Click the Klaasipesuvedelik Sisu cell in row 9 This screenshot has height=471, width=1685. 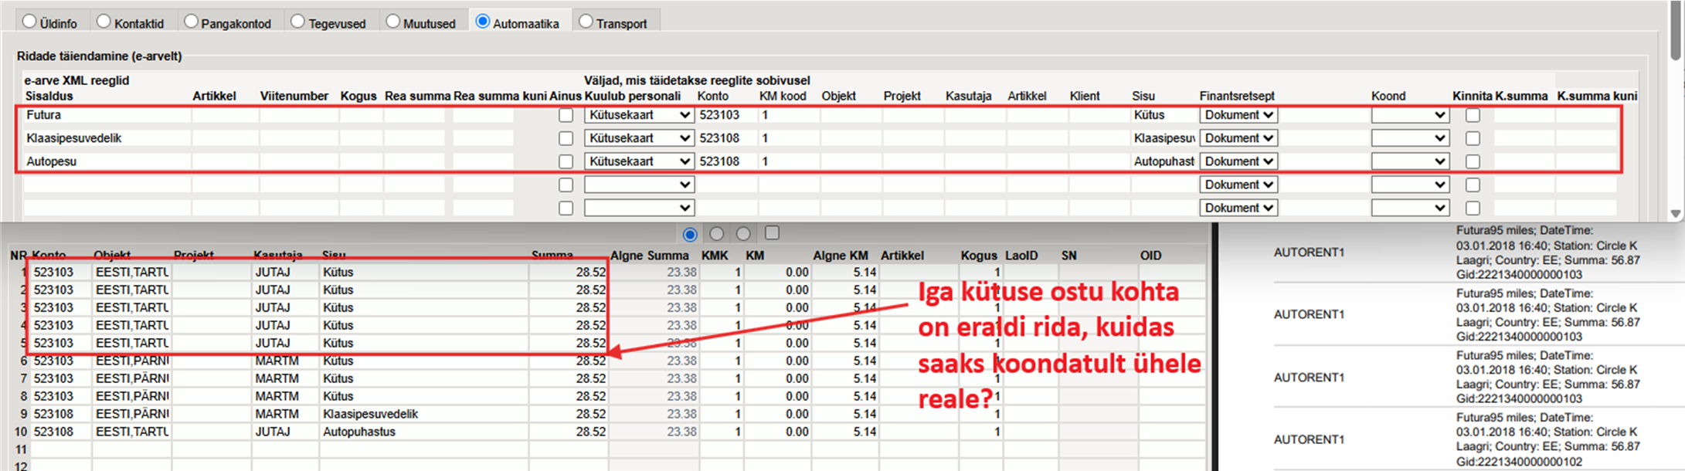coord(423,414)
